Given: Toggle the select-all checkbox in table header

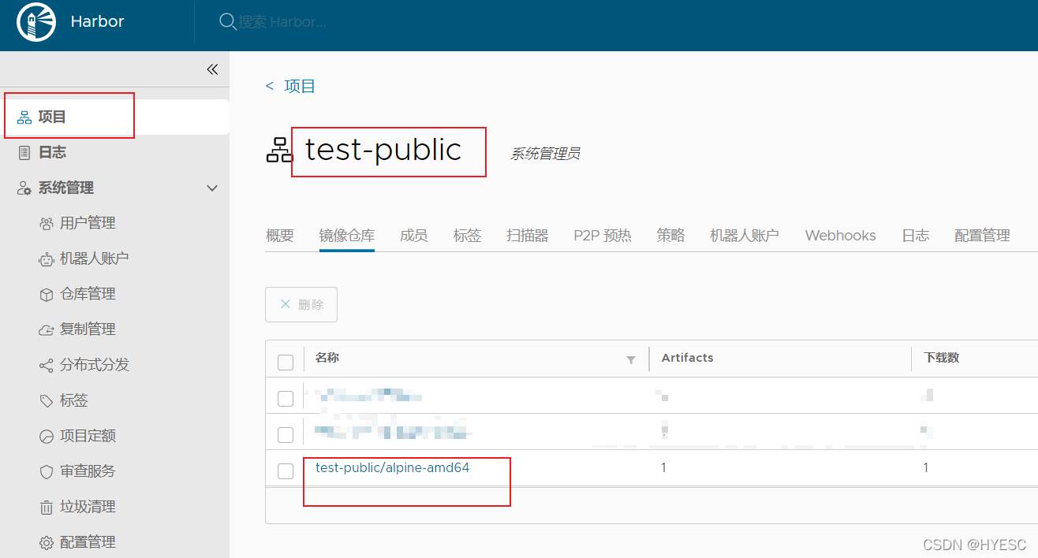Looking at the screenshot, I should coord(286,363).
